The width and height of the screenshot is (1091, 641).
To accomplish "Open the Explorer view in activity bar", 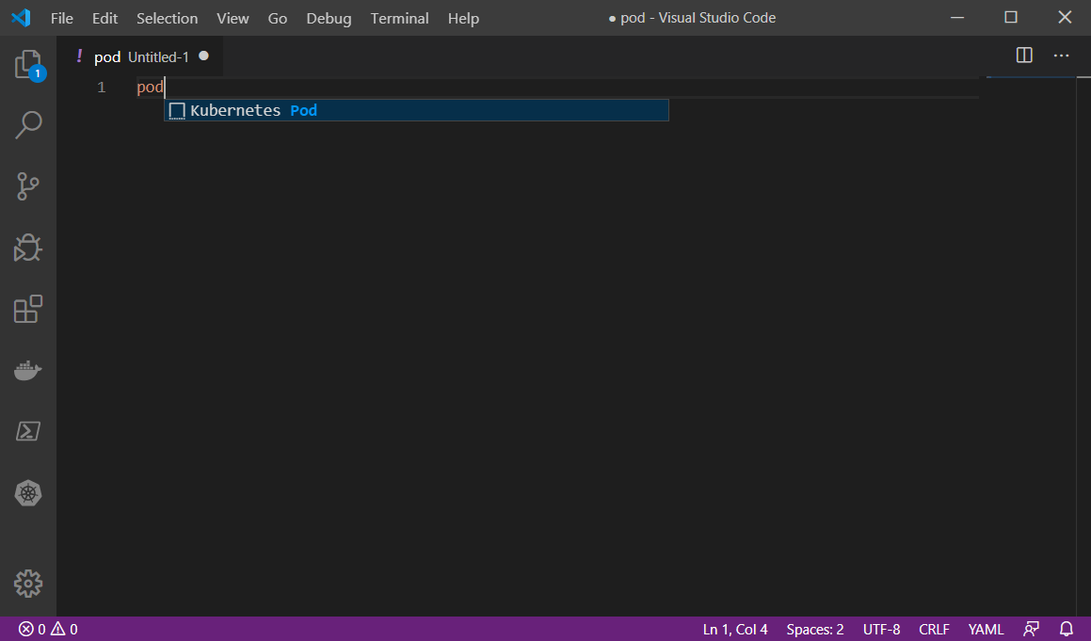I will pos(28,65).
